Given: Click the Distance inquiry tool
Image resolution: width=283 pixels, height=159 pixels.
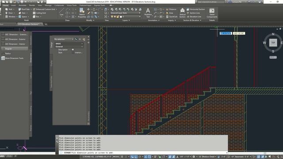Looking at the screenshot, I should pyautogui.click(x=171, y=9).
